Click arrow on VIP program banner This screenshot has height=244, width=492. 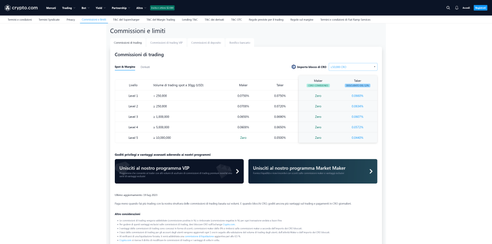[237, 171]
